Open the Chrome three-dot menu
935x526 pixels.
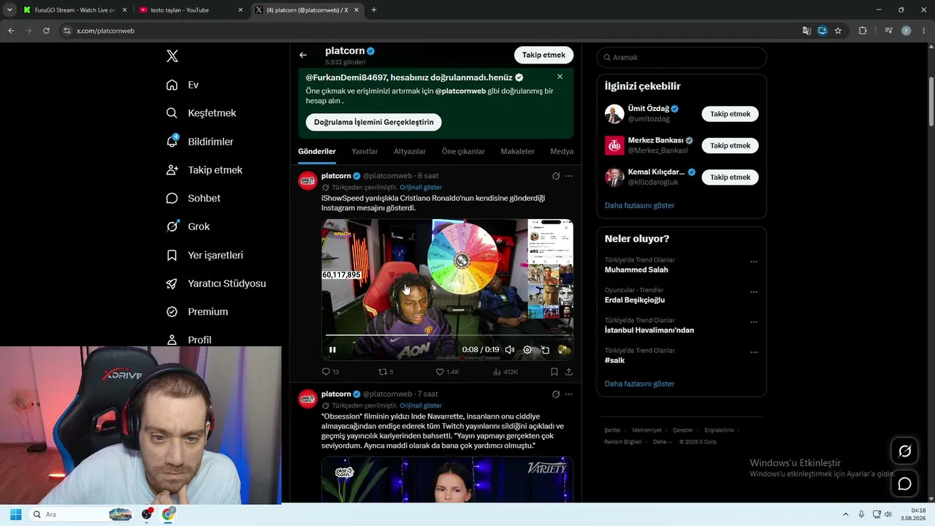(x=924, y=31)
